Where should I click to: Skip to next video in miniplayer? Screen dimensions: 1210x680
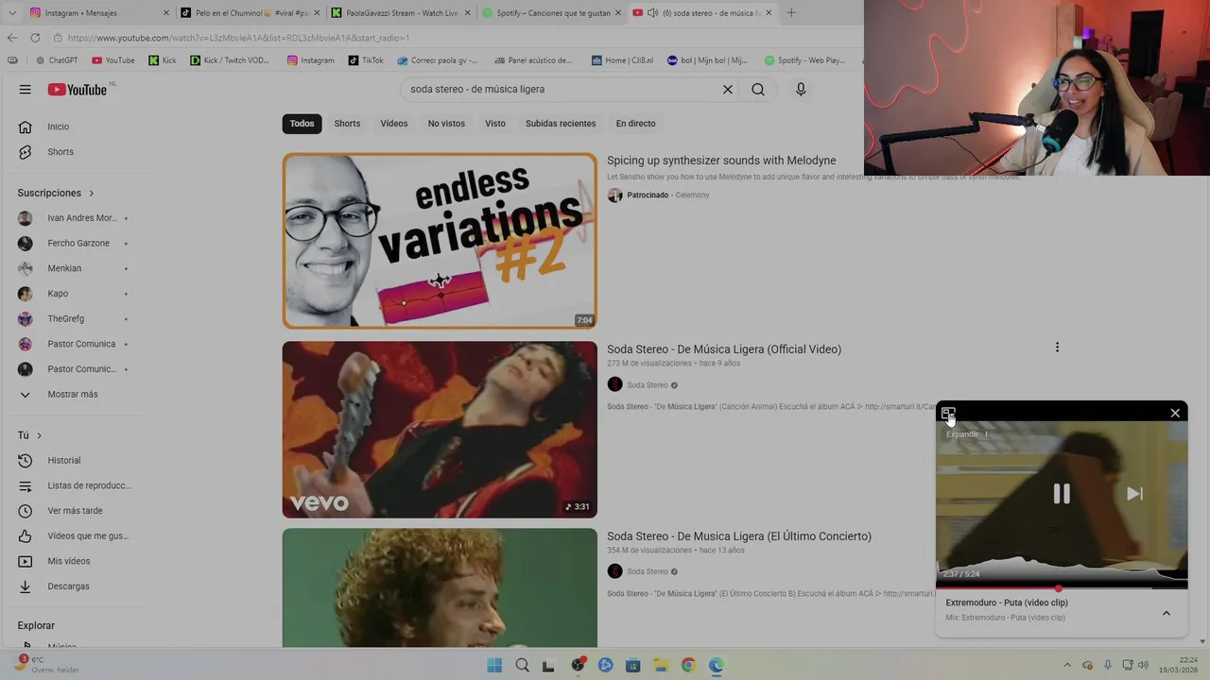pos(1134,494)
